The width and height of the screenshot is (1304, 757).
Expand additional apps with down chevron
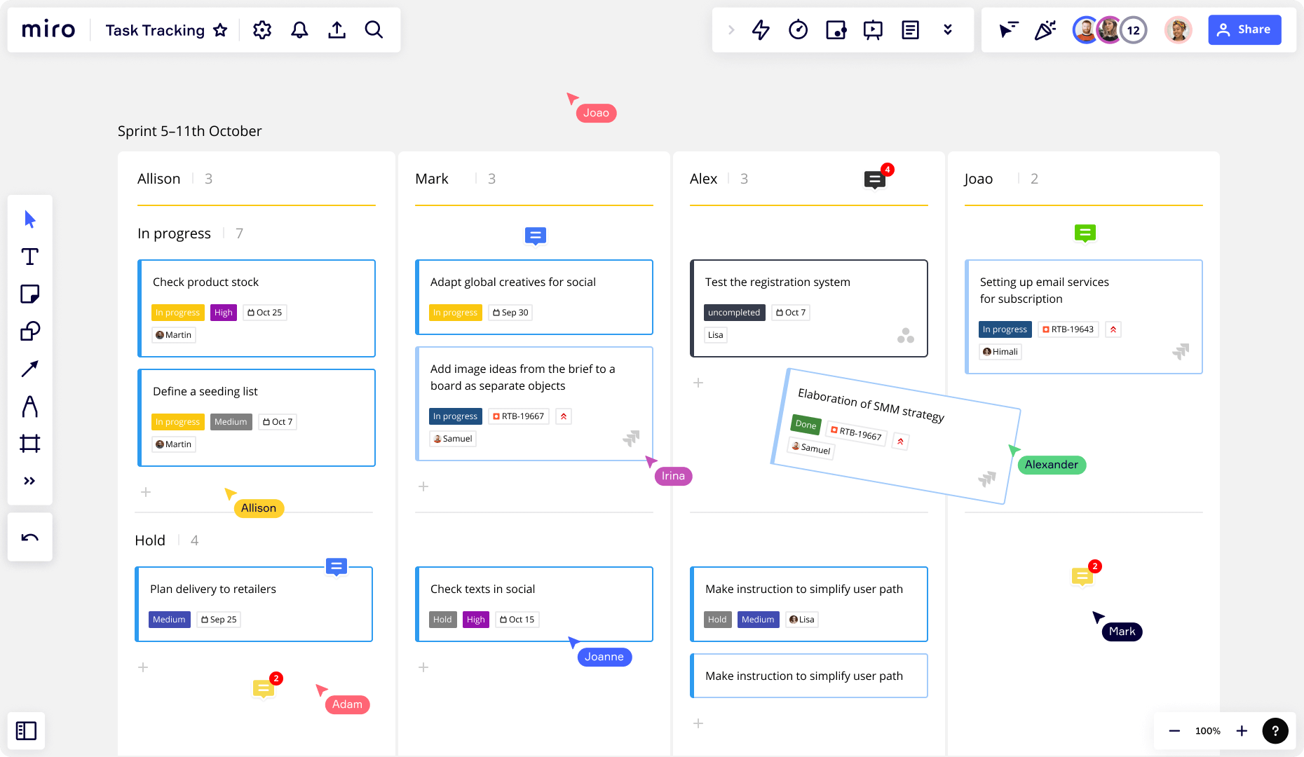click(x=948, y=29)
